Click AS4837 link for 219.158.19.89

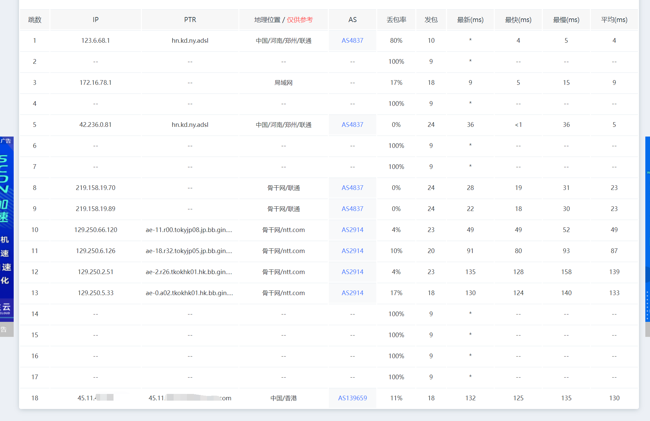click(x=352, y=209)
